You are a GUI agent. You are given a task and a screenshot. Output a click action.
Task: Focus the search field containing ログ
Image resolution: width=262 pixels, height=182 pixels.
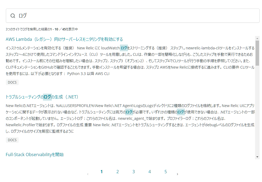coord(133,16)
